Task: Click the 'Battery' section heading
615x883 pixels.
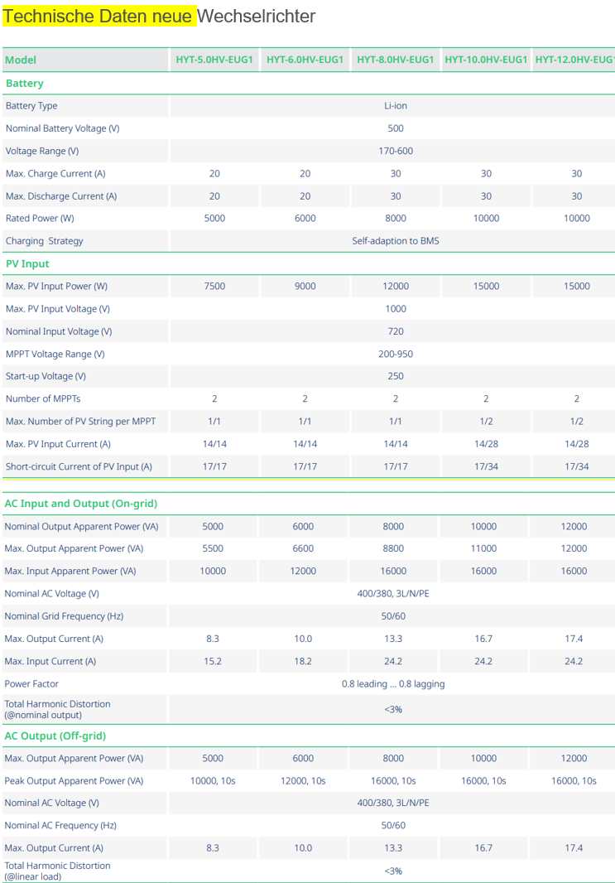Action: [x=25, y=84]
